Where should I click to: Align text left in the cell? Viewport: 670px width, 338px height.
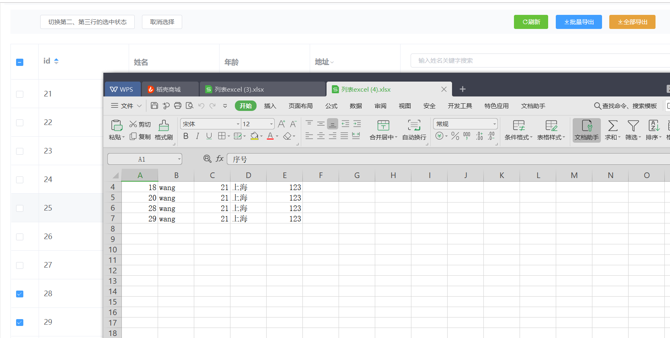pos(309,136)
